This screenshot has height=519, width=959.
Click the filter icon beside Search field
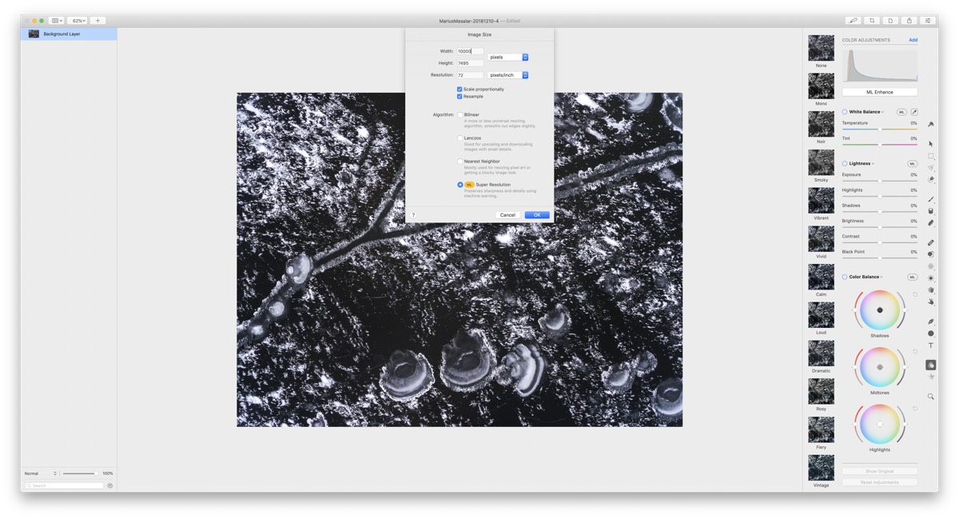tap(110, 485)
